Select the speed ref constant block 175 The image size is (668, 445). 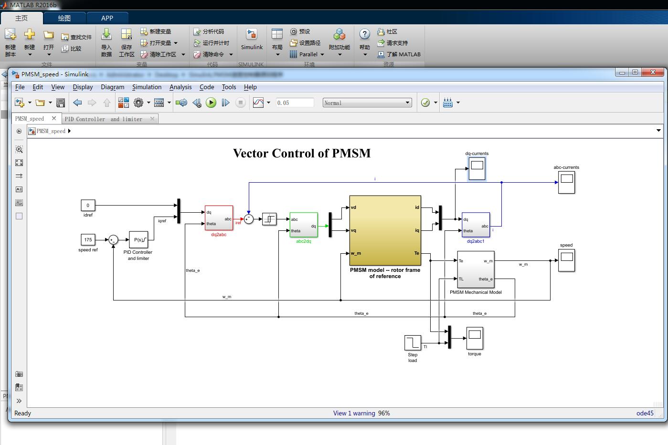pos(88,240)
